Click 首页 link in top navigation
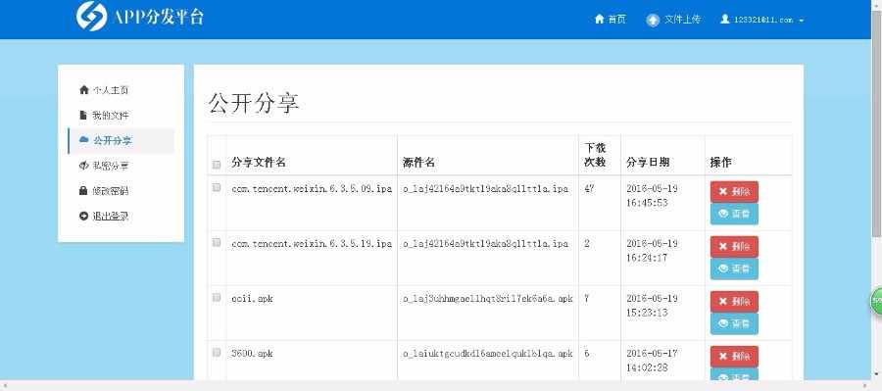Screen dimensions: 882x391 click(x=616, y=20)
